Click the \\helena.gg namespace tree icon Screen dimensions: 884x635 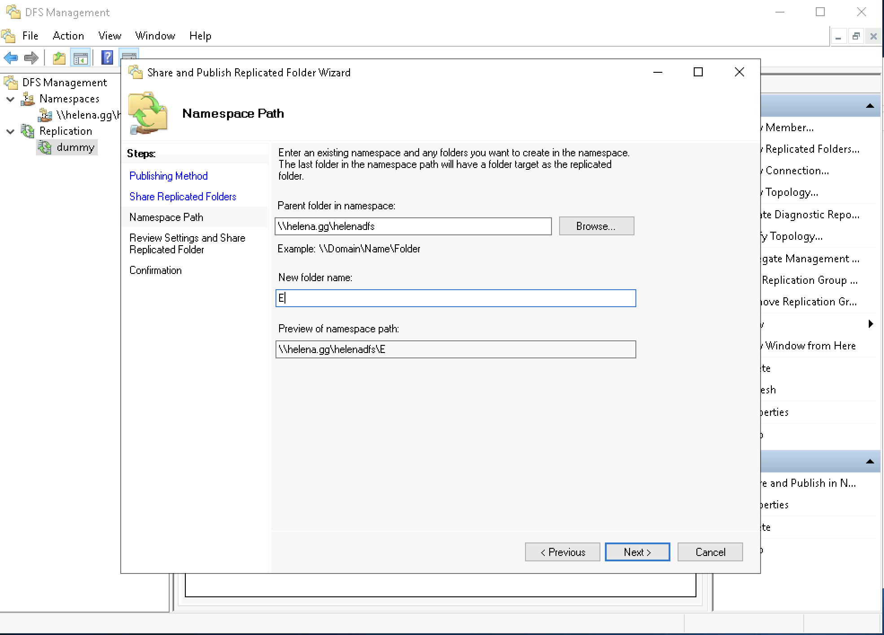point(45,115)
